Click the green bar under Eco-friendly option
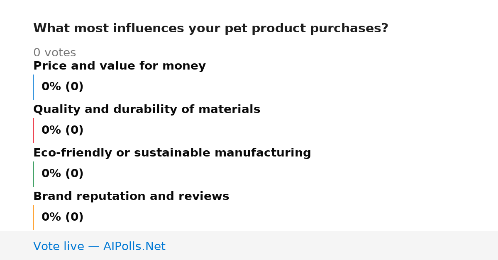 (33, 174)
